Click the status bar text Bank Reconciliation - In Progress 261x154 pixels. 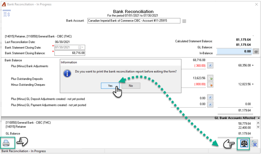[x=24, y=151]
